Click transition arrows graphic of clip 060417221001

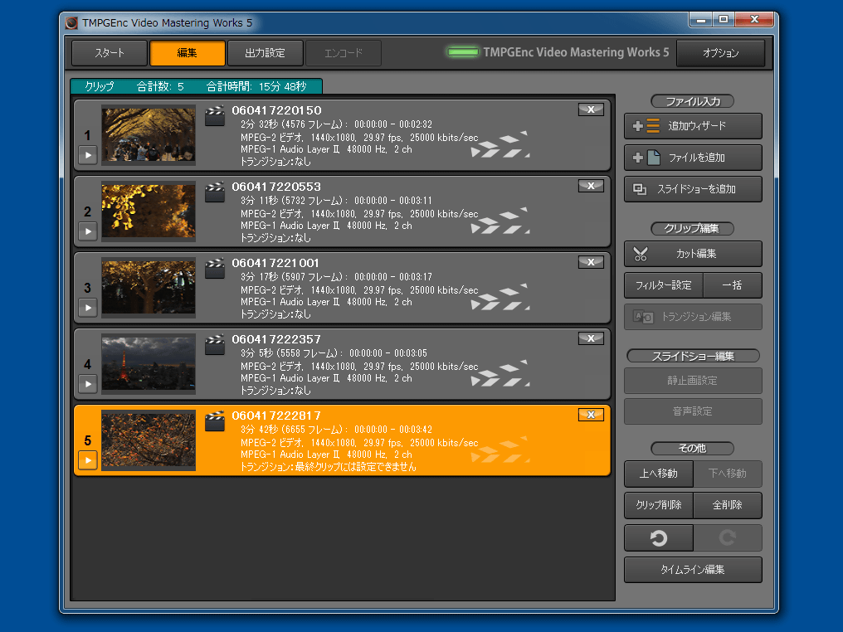(x=500, y=297)
